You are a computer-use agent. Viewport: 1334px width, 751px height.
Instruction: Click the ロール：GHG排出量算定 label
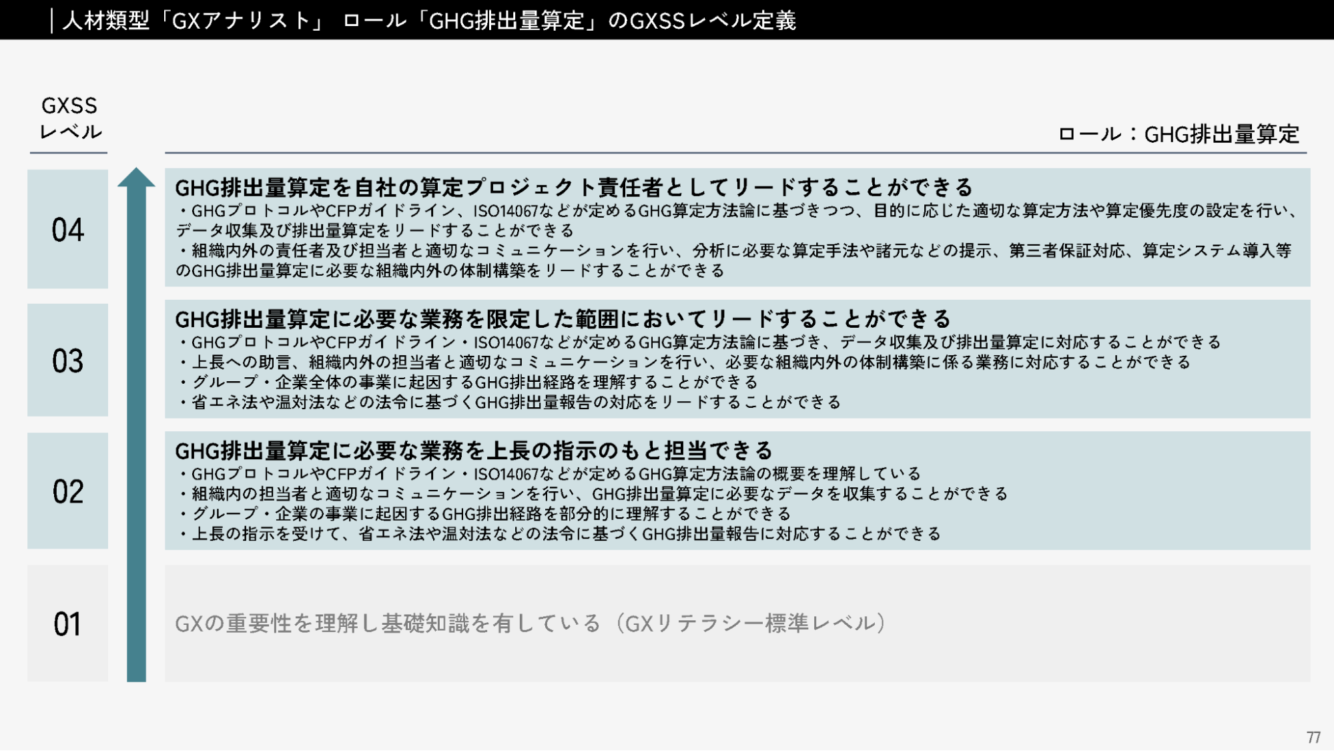(x=1179, y=134)
